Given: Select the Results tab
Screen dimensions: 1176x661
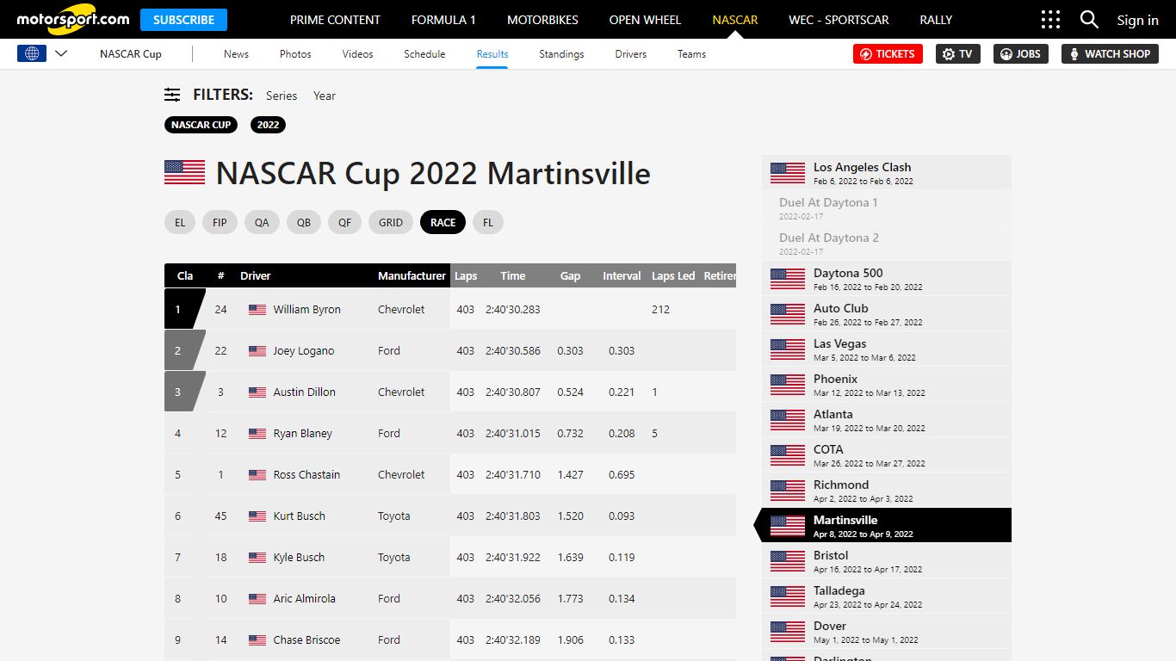Looking at the screenshot, I should pyautogui.click(x=492, y=53).
